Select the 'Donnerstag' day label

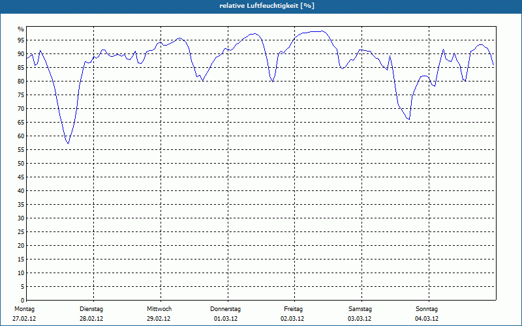(x=225, y=309)
